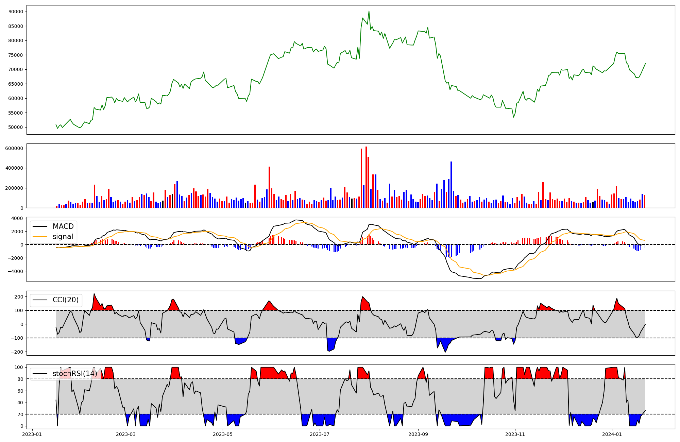Screen dimensions: 680x442
Task: Click the tallest blue volume bar
Action: pos(451,185)
